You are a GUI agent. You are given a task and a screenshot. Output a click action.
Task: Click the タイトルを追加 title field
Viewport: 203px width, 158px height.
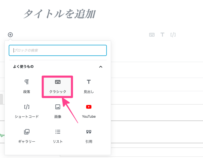(60, 14)
